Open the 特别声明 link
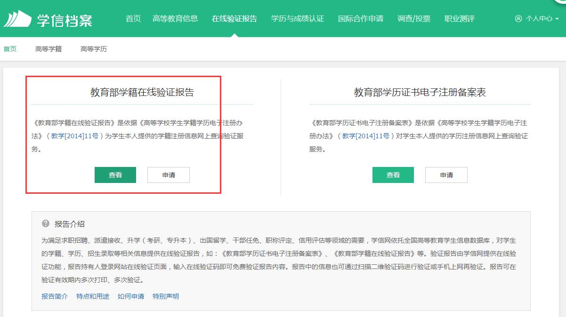The image size is (566, 317). (166, 296)
